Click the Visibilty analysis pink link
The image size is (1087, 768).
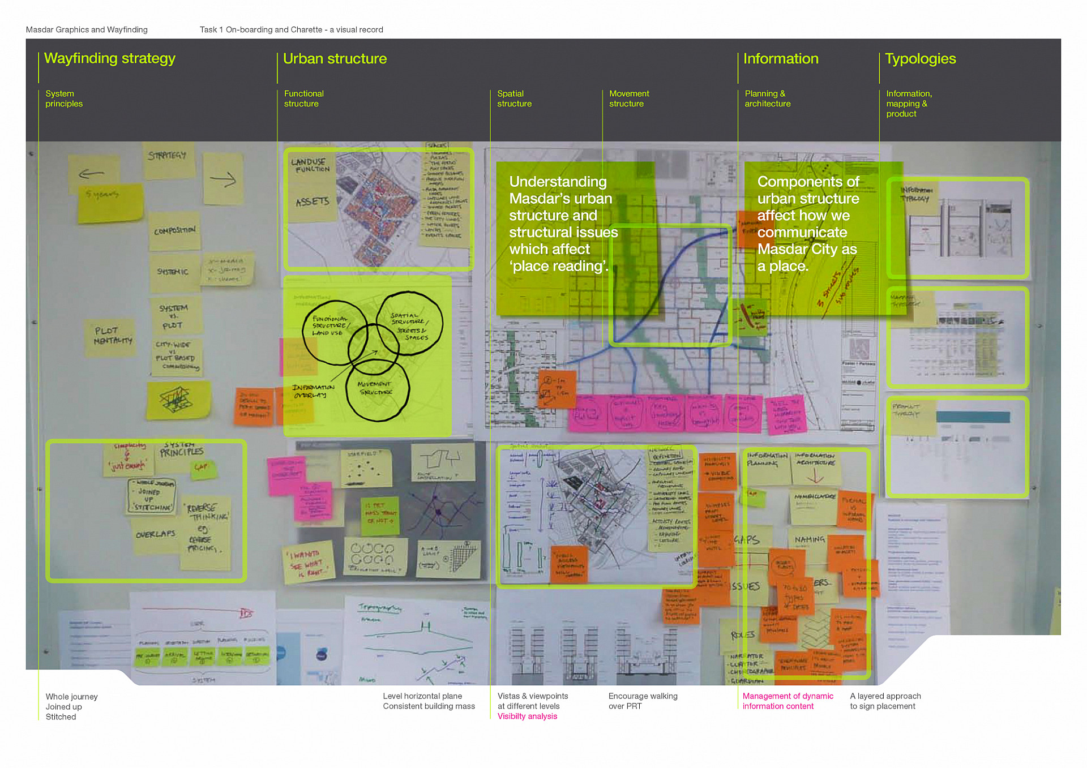[x=527, y=716]
